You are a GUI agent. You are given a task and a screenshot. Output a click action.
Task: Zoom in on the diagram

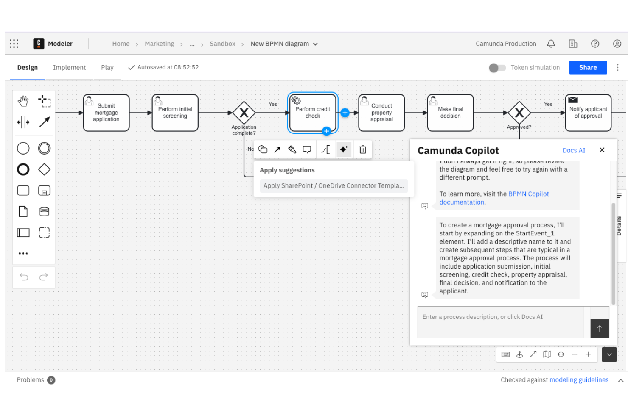588,354
